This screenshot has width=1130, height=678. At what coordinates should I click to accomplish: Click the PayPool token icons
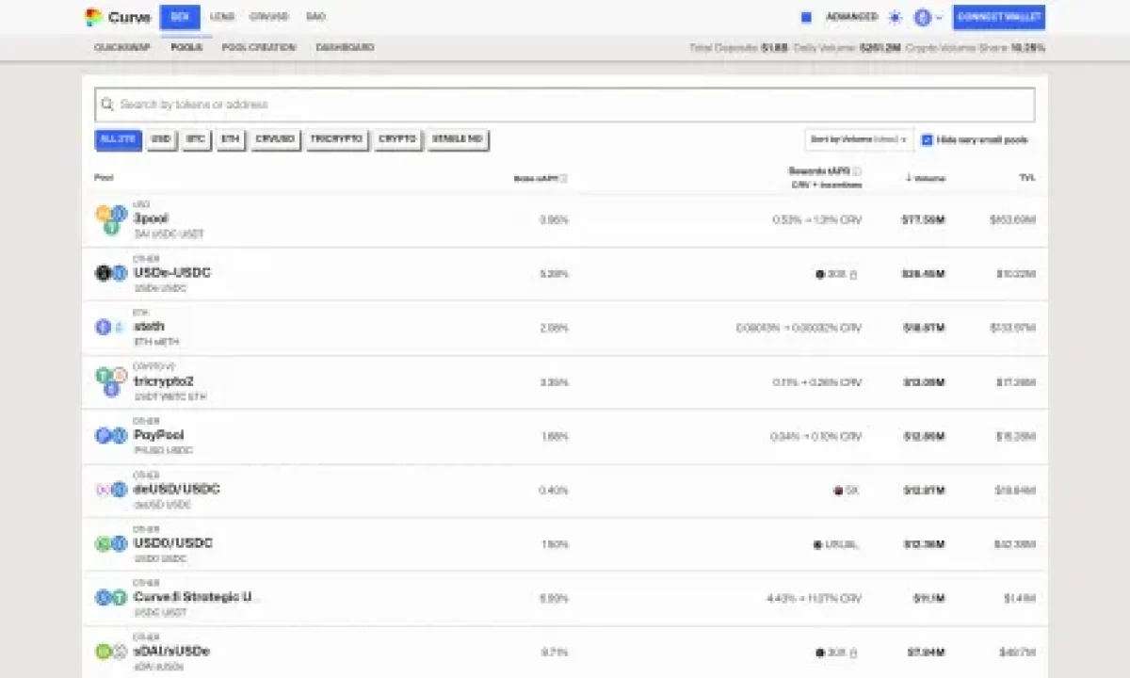click(x=110, y=435)
